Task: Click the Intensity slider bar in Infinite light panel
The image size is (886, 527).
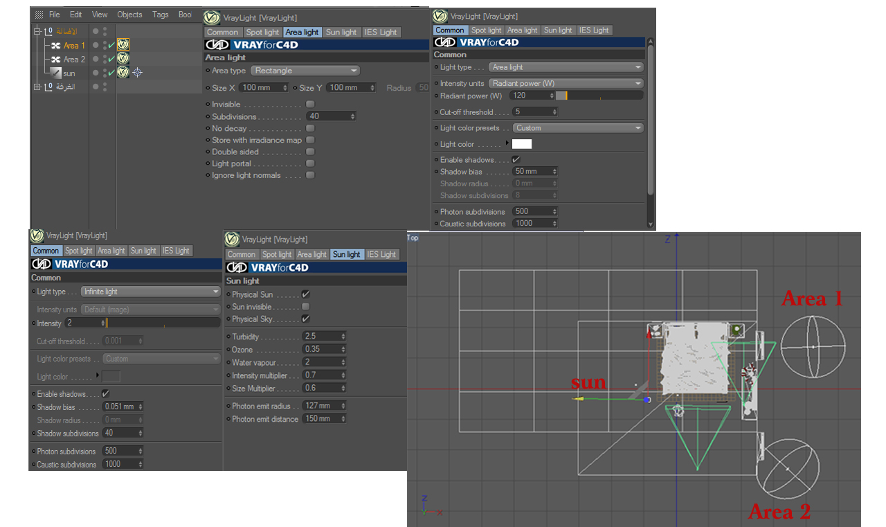Action: point(163,323)
